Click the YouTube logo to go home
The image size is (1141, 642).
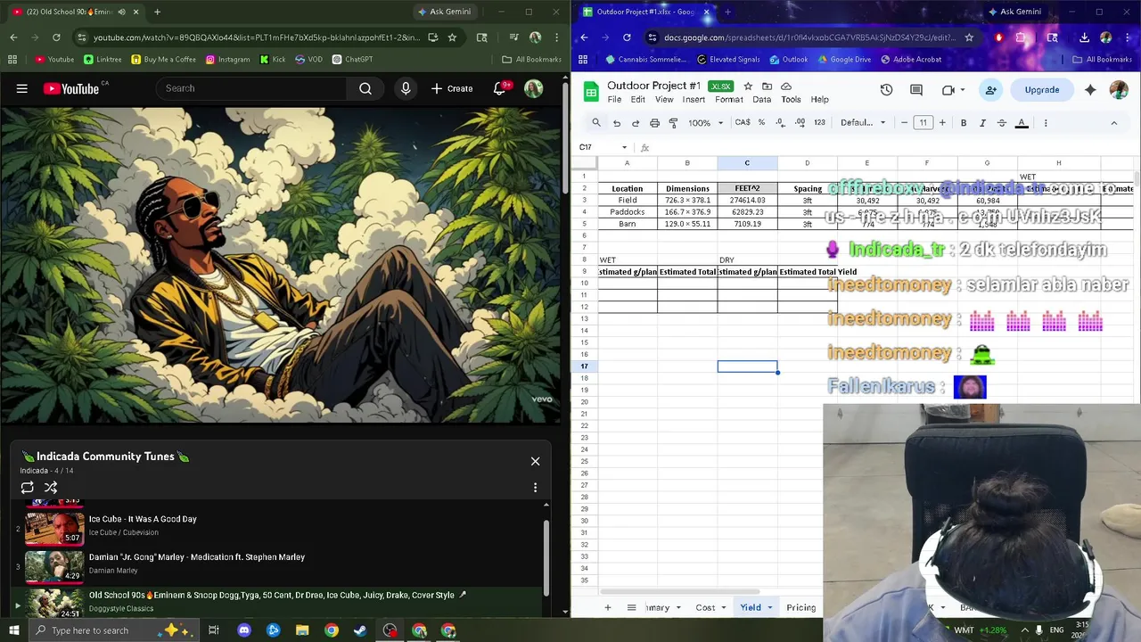coord(70,88)
